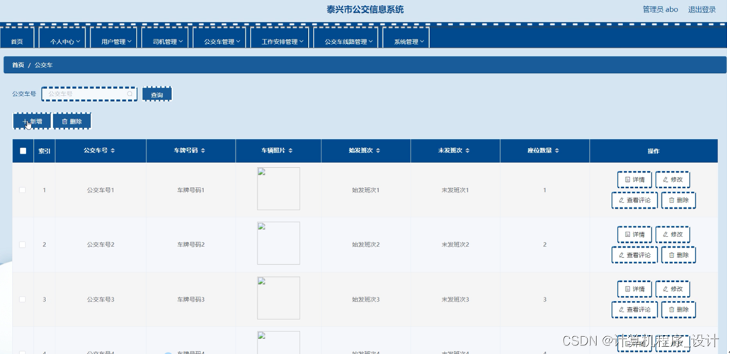Sort by 末发班次 column arrows
730x354 pixels.
click(x=467, y=151)
